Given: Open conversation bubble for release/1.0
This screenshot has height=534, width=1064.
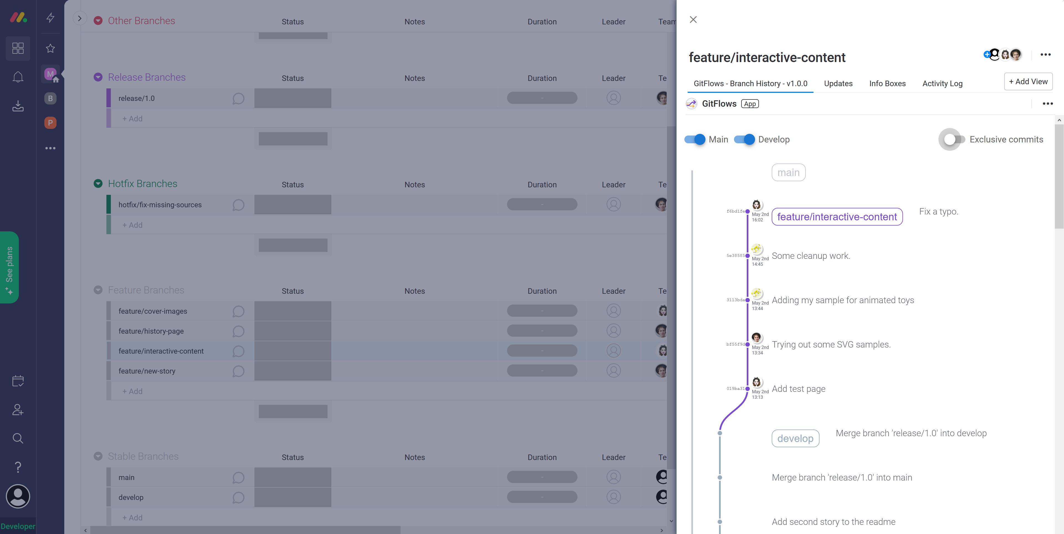Looking at the screenshot, I should pos(238,99).
